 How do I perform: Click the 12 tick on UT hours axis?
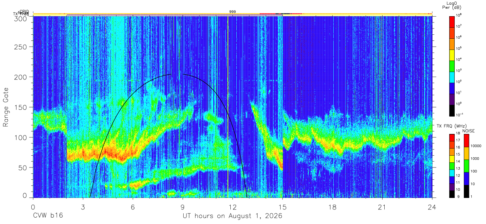[233, 207]
